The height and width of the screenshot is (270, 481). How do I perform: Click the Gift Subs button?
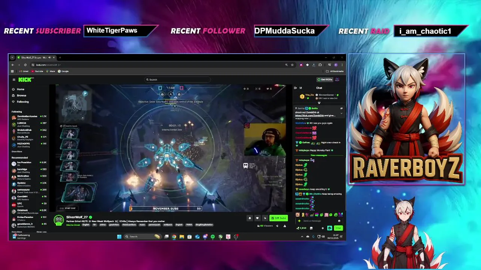279,218
